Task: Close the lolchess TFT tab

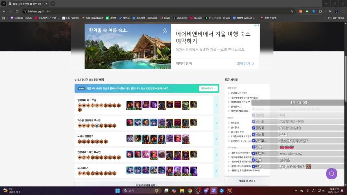Action: point(46,4)
